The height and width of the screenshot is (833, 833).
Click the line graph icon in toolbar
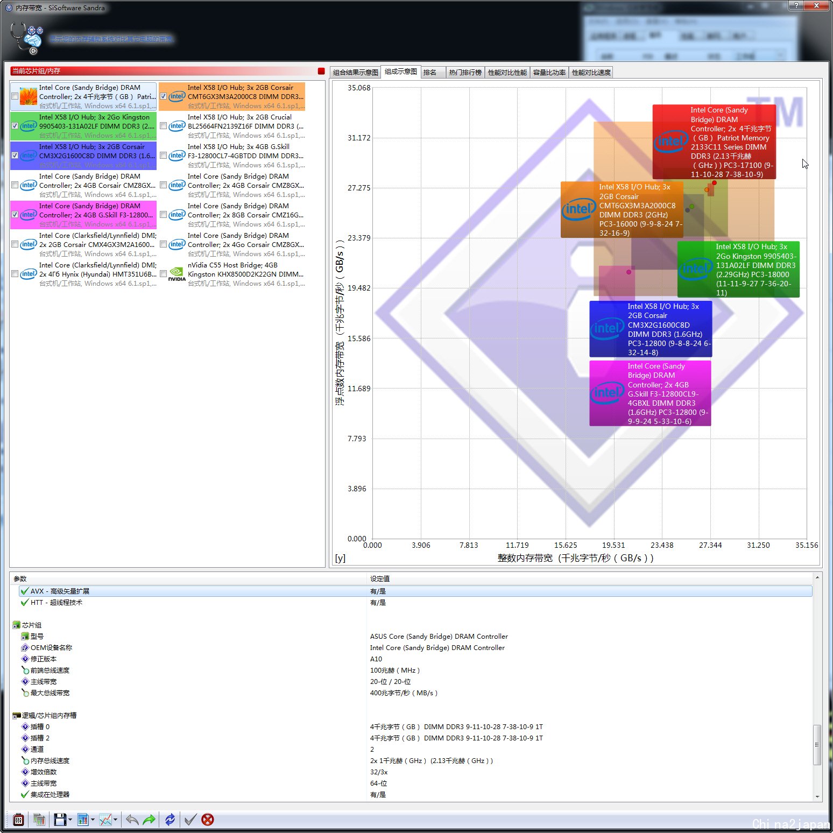(105, 820)
